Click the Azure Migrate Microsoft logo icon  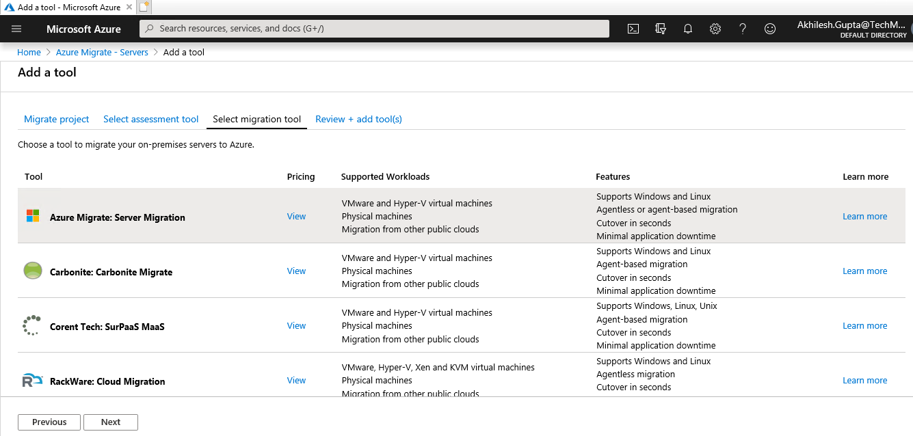point(33,216)
